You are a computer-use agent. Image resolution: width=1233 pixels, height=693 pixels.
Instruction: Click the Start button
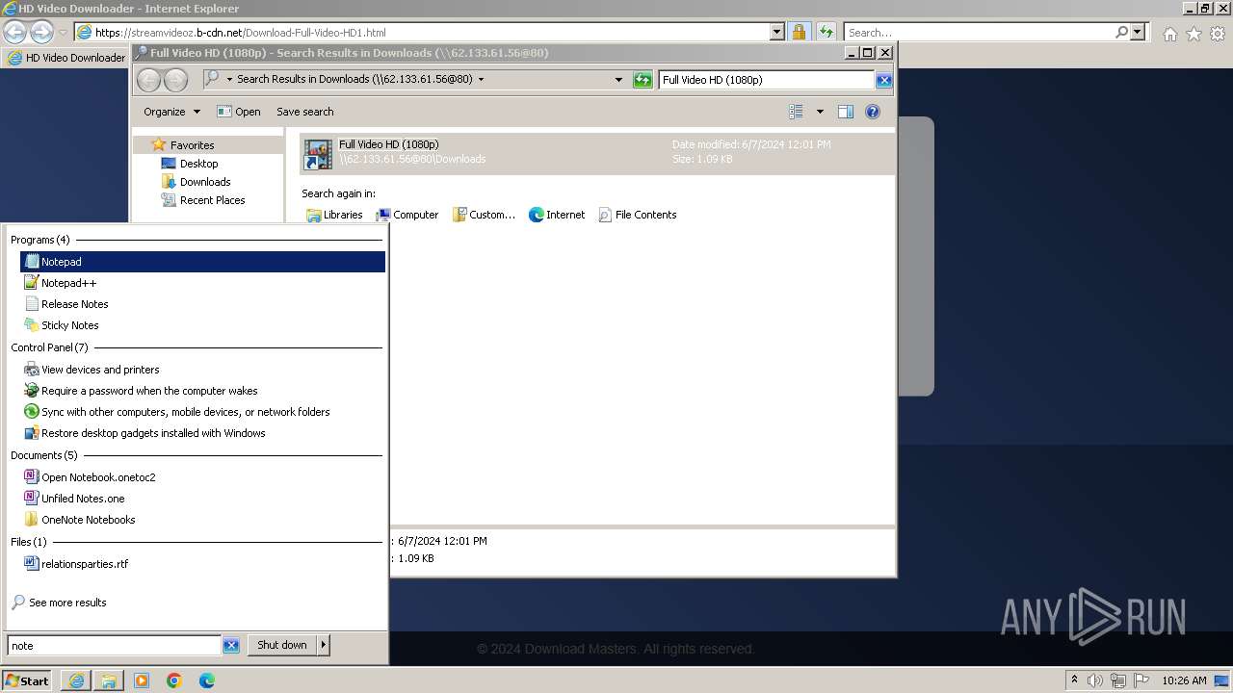click(27, 680)
